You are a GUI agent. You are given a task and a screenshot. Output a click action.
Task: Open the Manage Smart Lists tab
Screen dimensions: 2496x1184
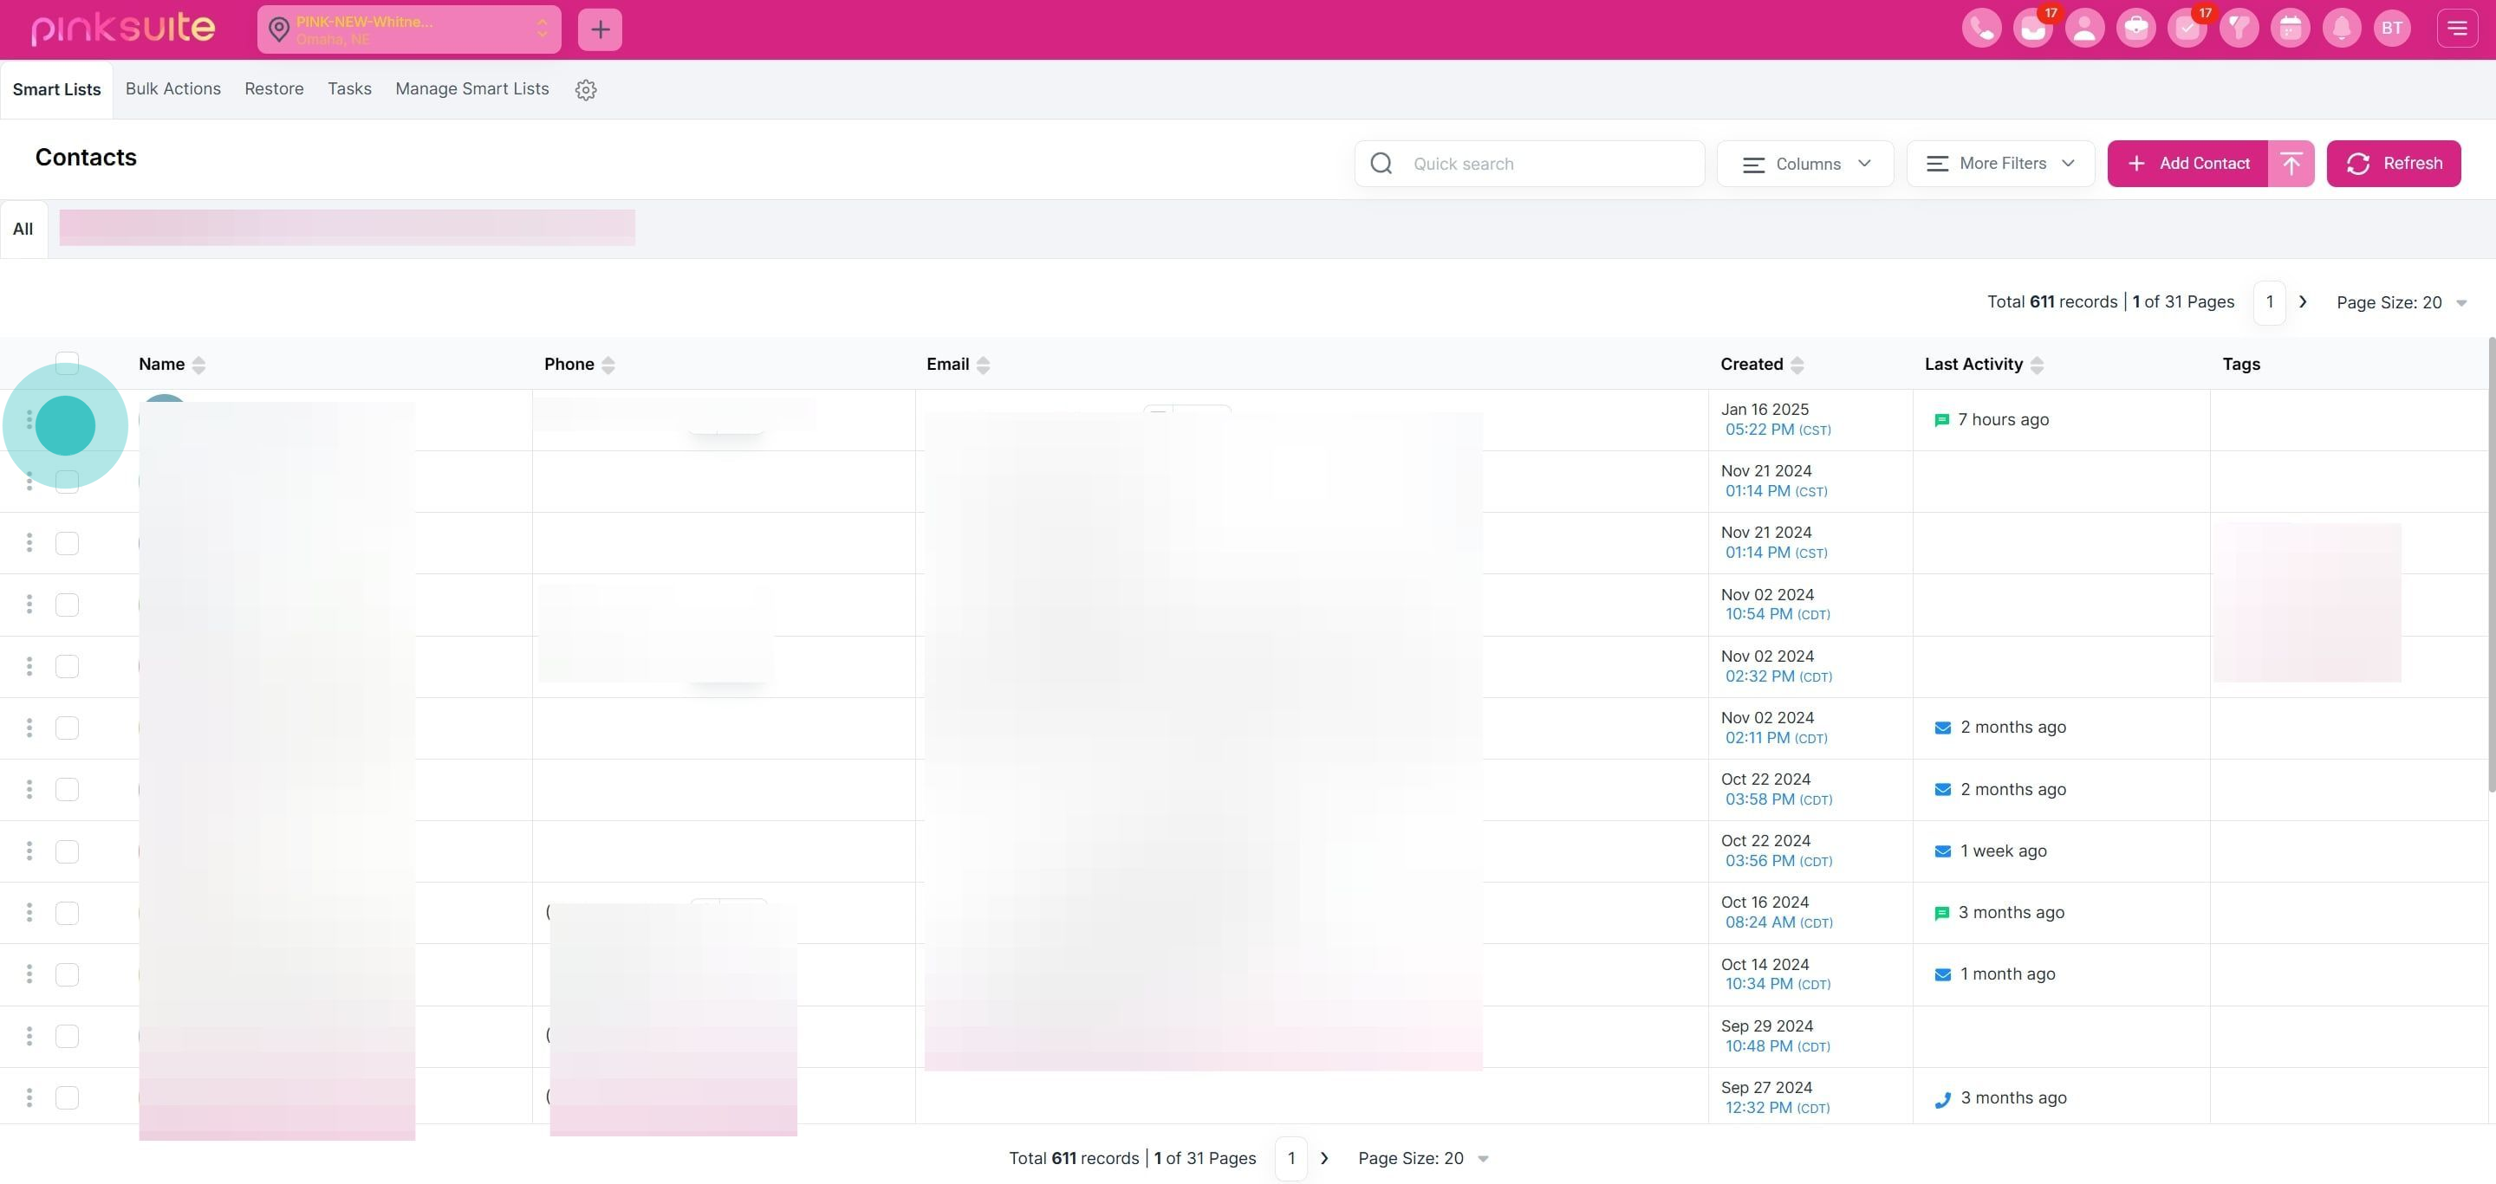coord(471,89)
